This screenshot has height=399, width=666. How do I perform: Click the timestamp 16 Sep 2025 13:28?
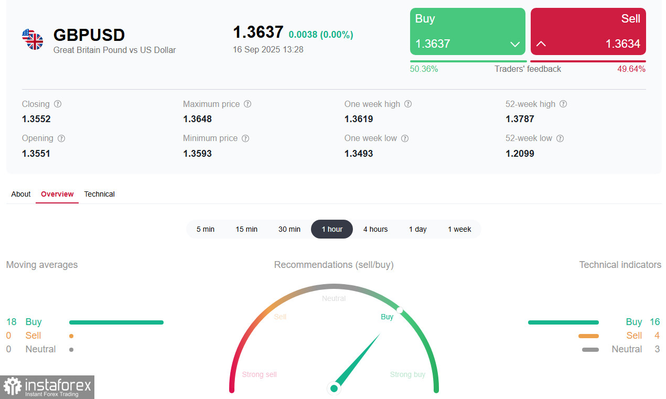tap(268, 50)
